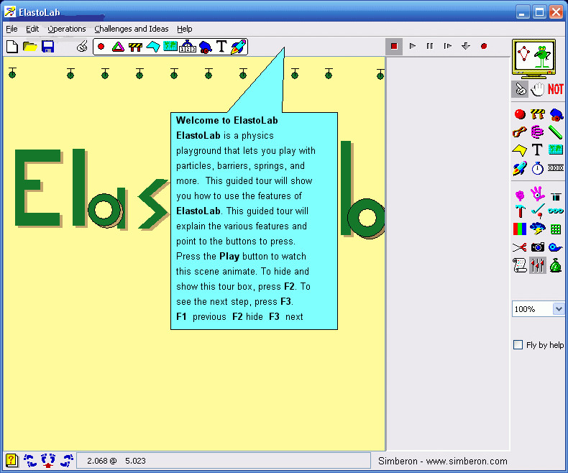Open the 100% zoom dropdown
Image resolution: width=568 pixels, height=473 pixels.
559,309
